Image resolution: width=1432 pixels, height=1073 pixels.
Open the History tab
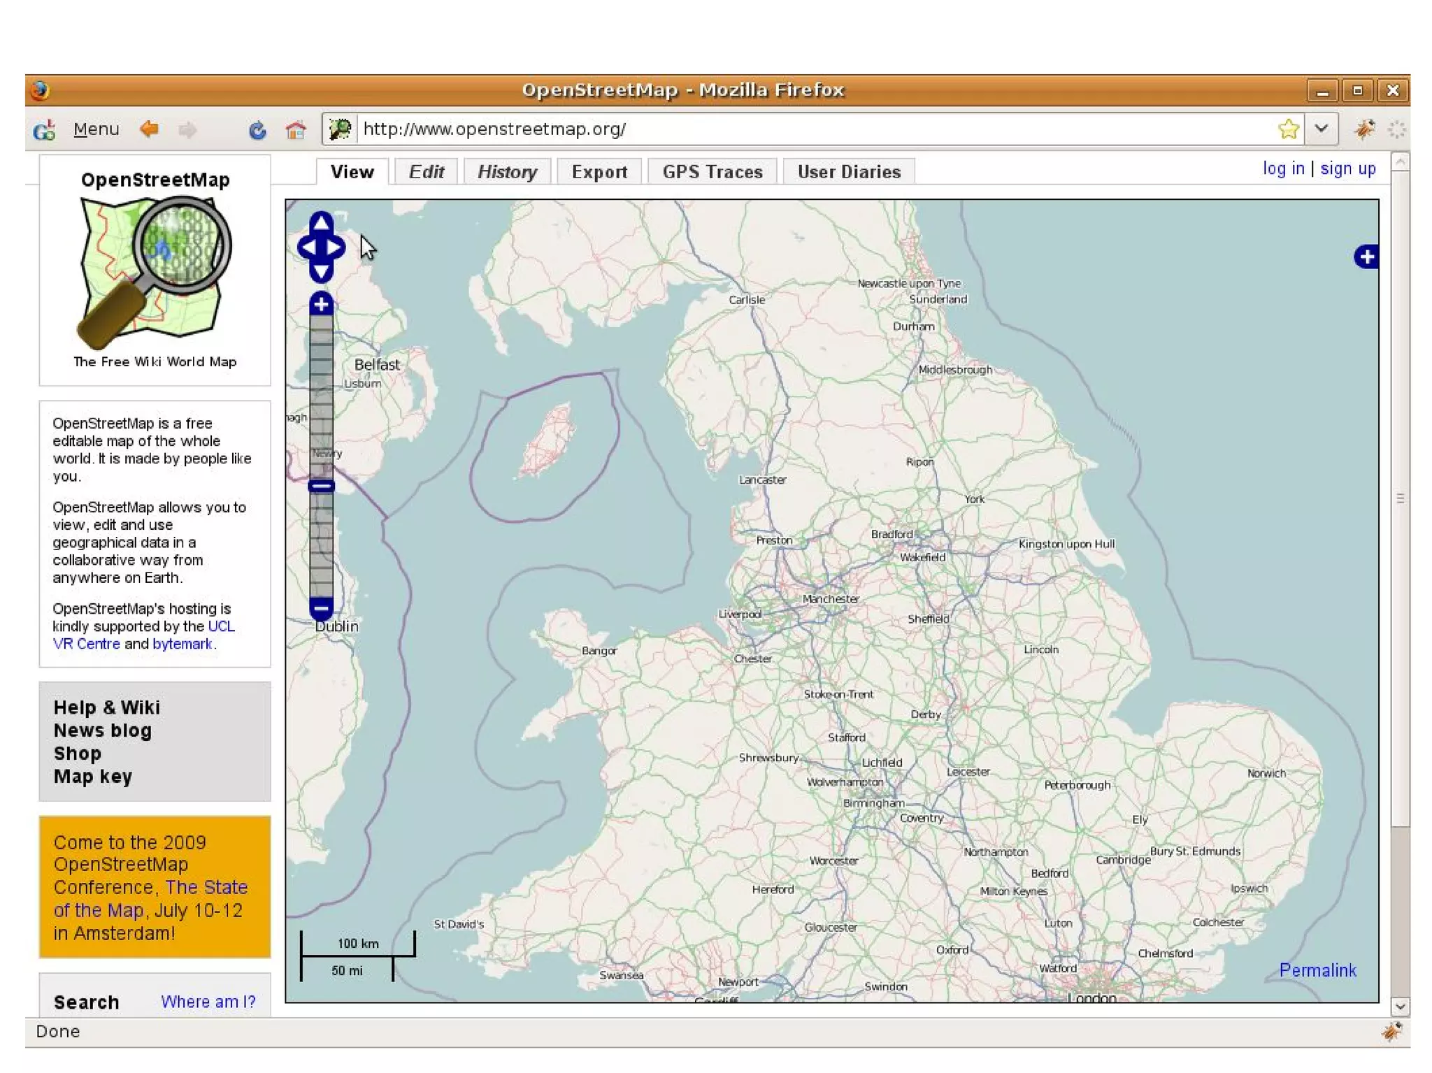point(507,172)
